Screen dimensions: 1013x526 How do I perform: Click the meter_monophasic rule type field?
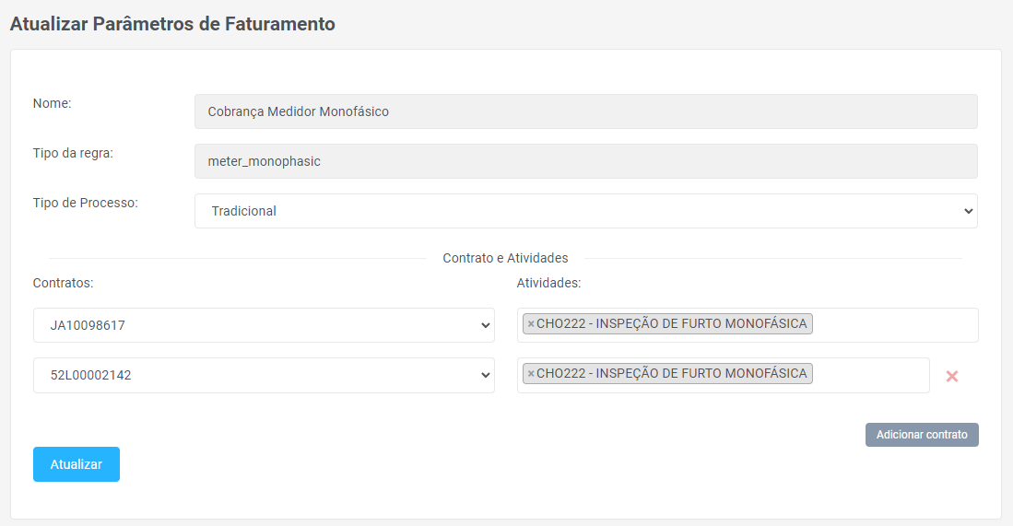(x=585, y=161)
